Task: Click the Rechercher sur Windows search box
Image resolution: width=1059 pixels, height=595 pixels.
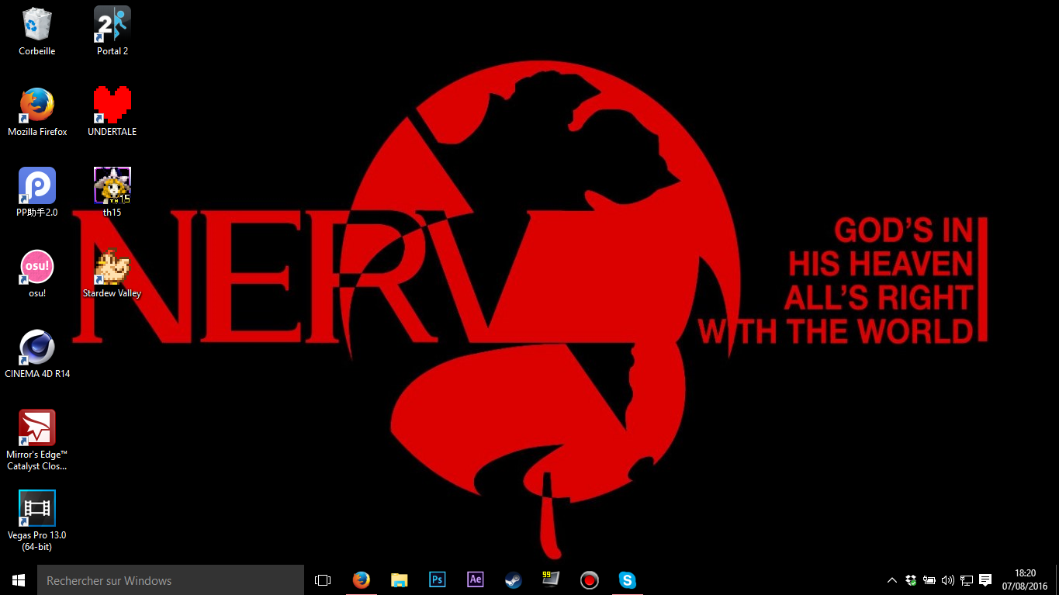Action: click(x=171, y=580)
